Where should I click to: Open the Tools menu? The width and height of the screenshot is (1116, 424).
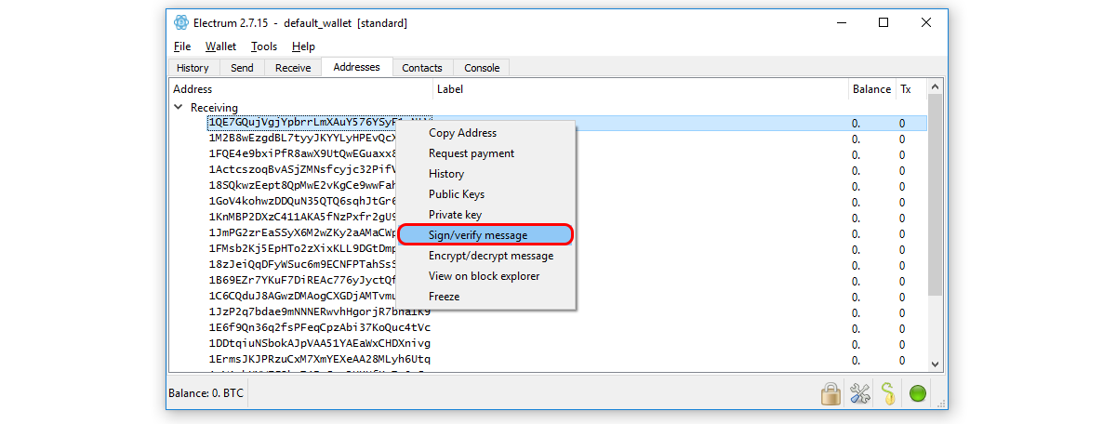264,46
